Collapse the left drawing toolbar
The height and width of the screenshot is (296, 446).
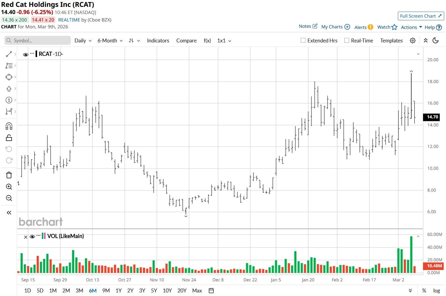[x=9, y=213]
